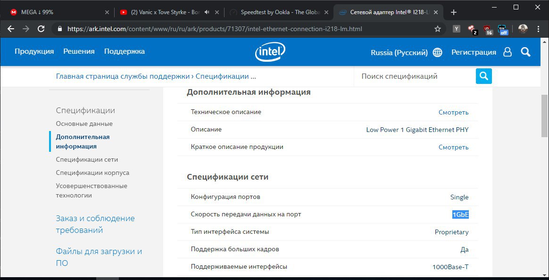Click the Спецификации sidebar heading
Screen dimensions: 549x280
point(85,111)
